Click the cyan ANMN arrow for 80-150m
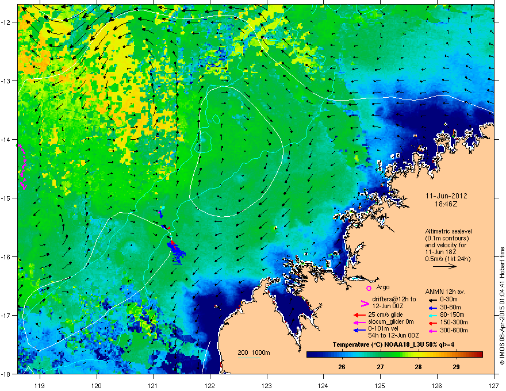 point(432,315)
